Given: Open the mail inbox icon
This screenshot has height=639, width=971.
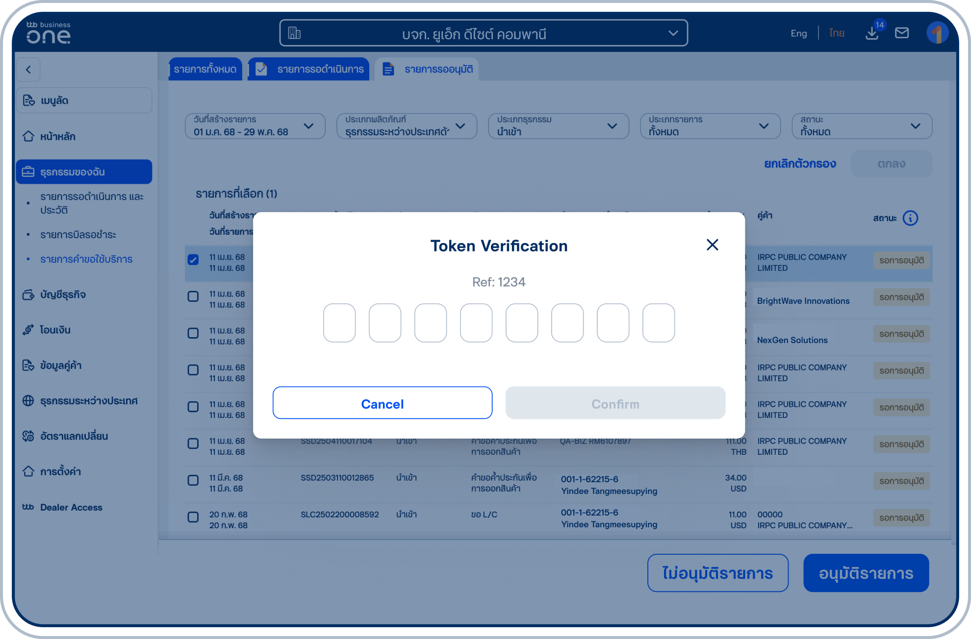Looking at the screenshot, I should pyautogui.click(x=902, y=33).
